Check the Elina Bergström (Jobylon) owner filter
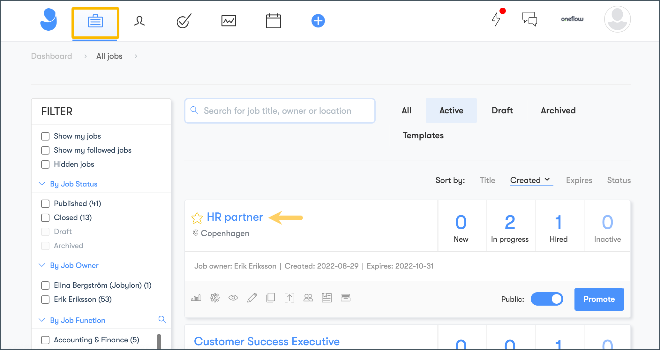 click(45, 285)
